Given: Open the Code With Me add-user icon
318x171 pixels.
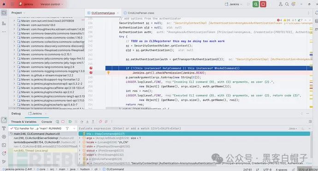Looking at the screenshot, I should (x=281, y=4).
